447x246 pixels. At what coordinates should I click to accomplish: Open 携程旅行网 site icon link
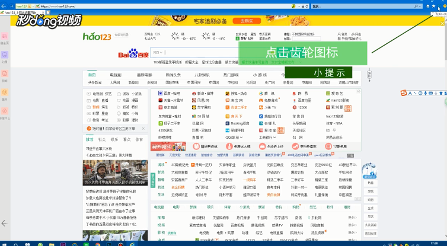pos(270,116)
